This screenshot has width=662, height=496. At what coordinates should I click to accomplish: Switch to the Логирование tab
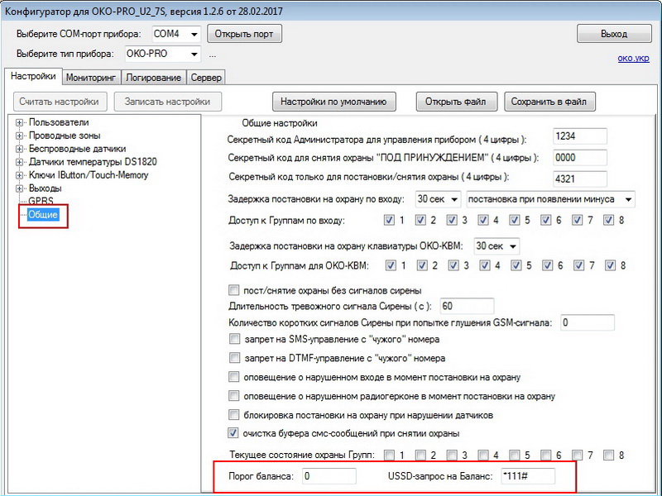point(153,78)
